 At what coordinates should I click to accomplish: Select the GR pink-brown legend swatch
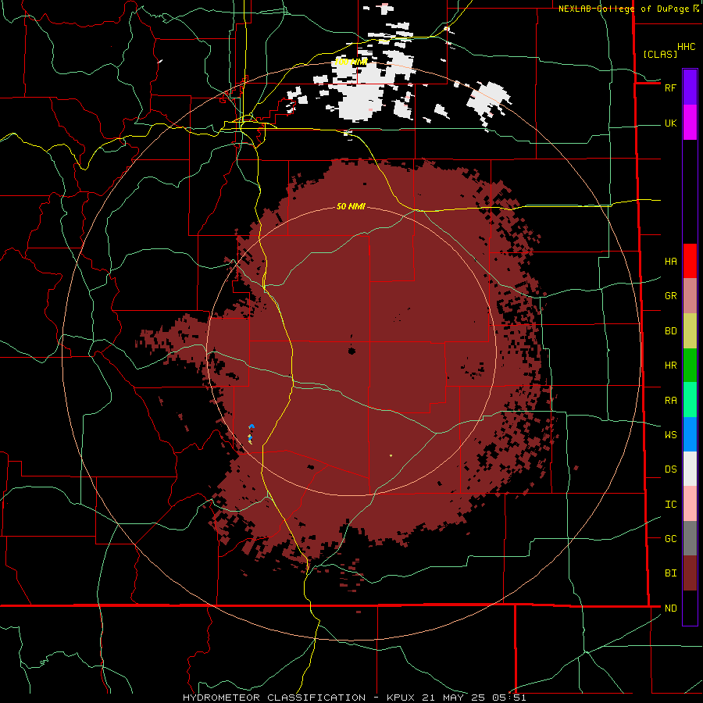[x=690, y=296]
